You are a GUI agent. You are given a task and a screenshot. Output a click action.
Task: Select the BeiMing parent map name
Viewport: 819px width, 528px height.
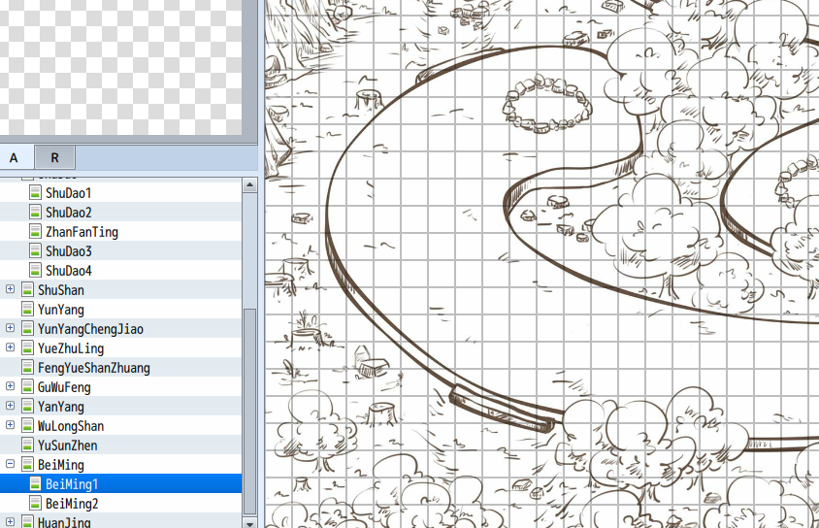(x=60, y=465)
